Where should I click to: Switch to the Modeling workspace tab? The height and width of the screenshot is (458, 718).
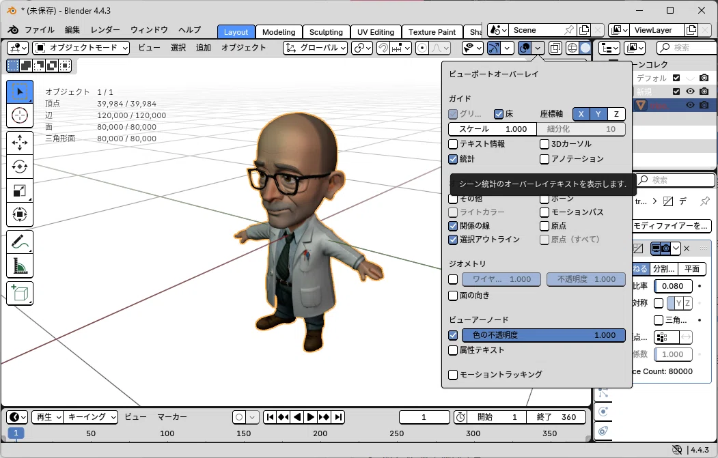coord(279,32)
